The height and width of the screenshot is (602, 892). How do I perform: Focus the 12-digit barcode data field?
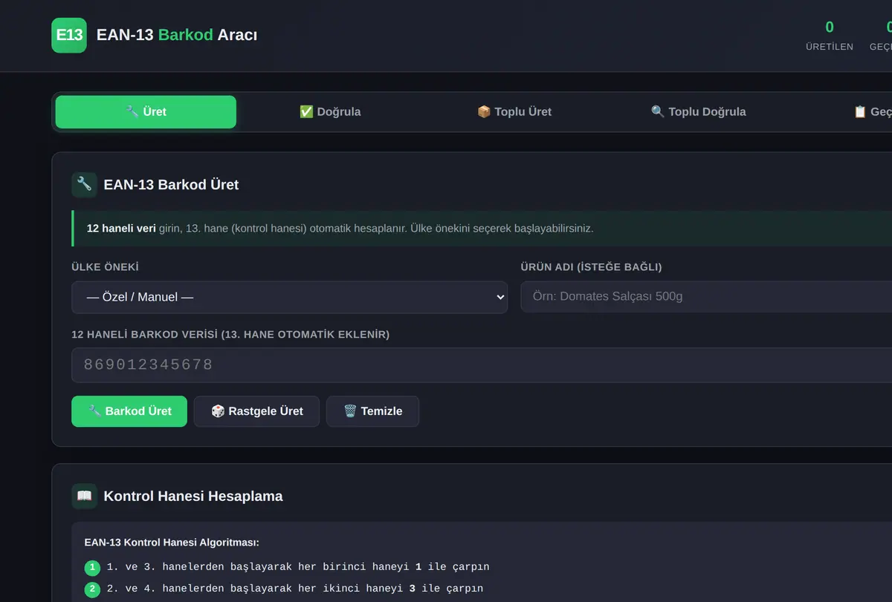[482, 365]
